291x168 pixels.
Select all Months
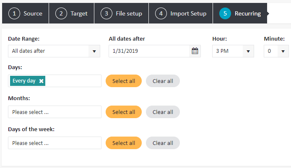pyautogui.click(x=124, y=112)
